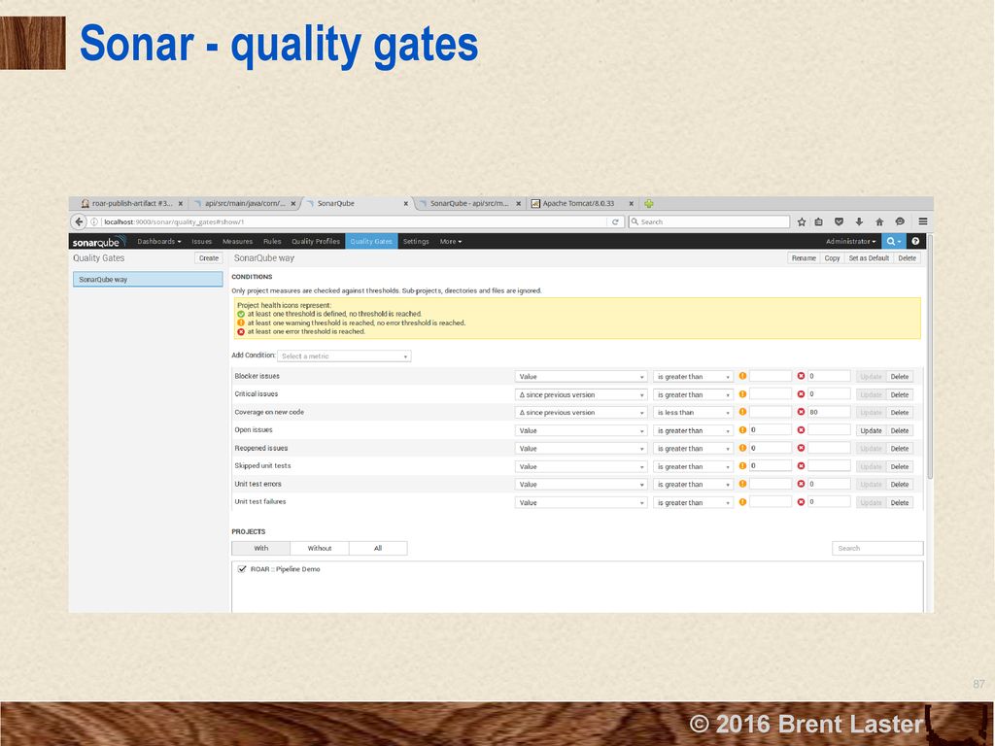
Task: Open the SonarQube search magnifier button
Action: pos(894,241)
